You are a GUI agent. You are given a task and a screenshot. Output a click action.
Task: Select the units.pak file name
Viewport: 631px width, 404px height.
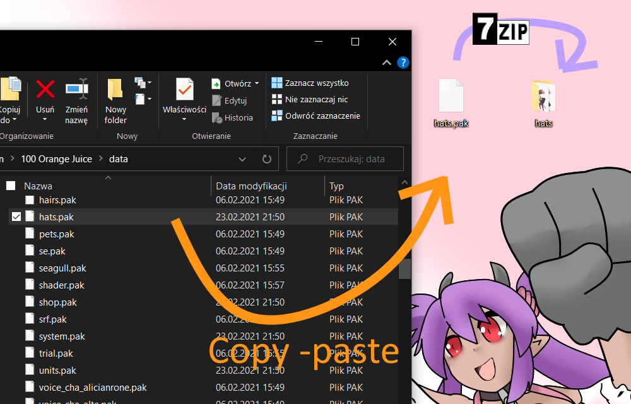click(x=57, y=370)
